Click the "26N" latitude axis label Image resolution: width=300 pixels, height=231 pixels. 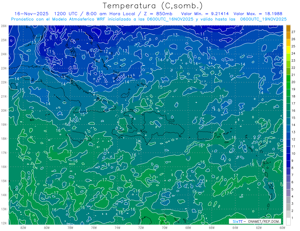4,26
